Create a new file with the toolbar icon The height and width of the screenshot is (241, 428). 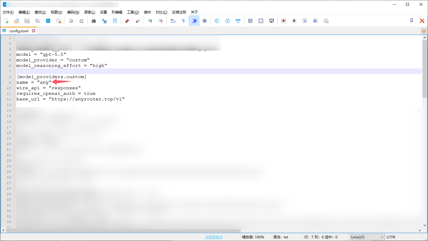click(6, 21)
